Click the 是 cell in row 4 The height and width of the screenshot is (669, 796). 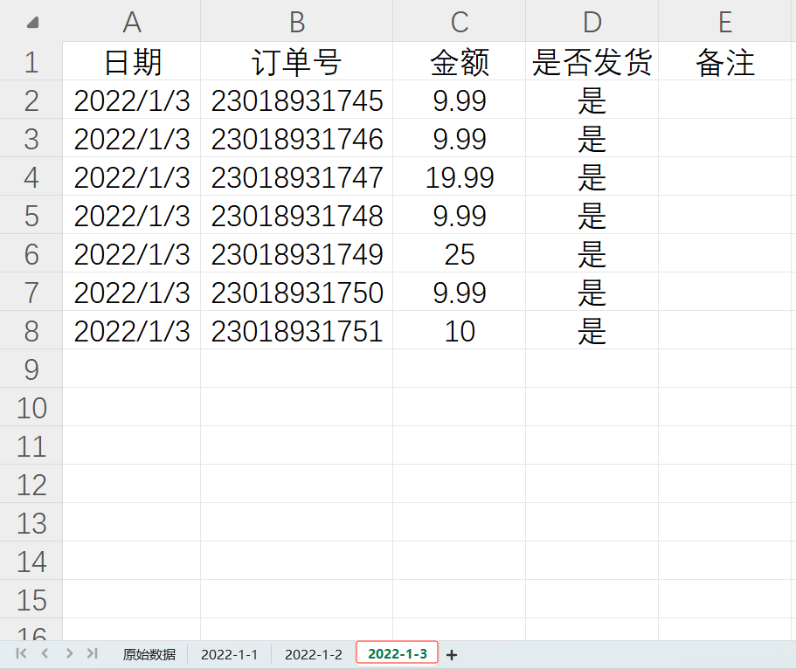592,176
